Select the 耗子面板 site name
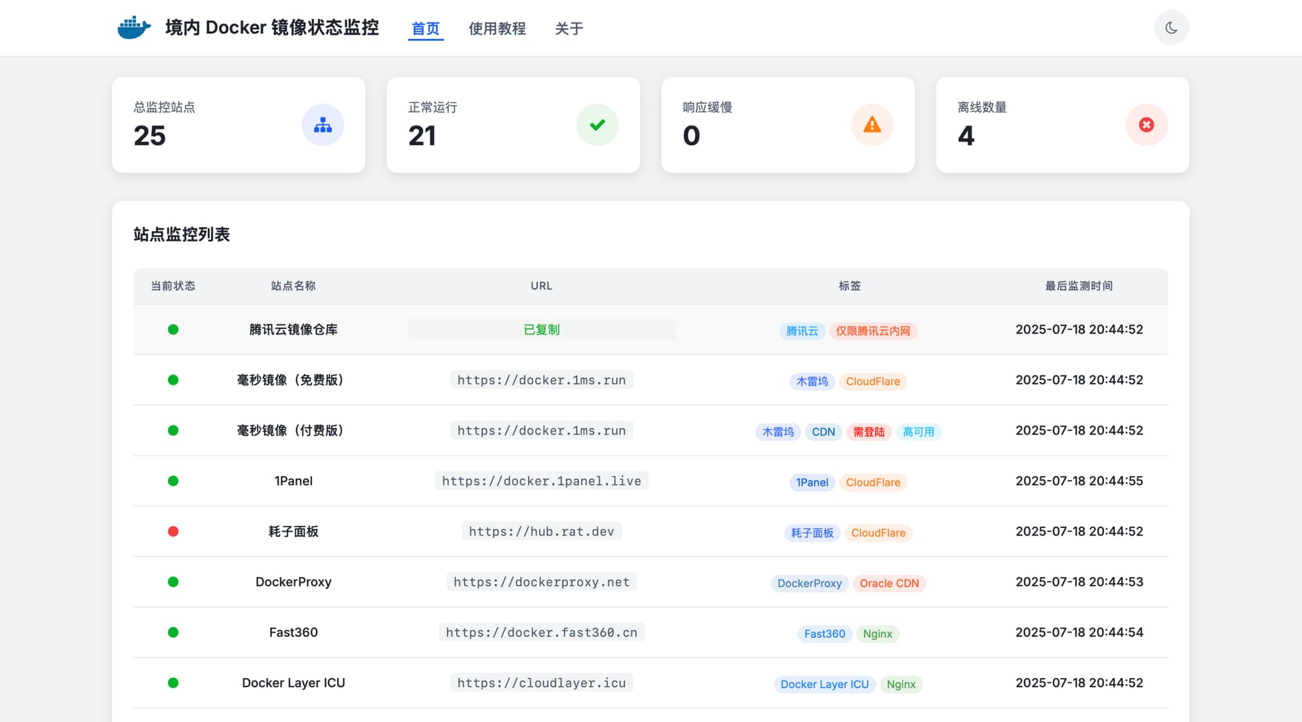 pyautogui.click(x=294, y=532)
